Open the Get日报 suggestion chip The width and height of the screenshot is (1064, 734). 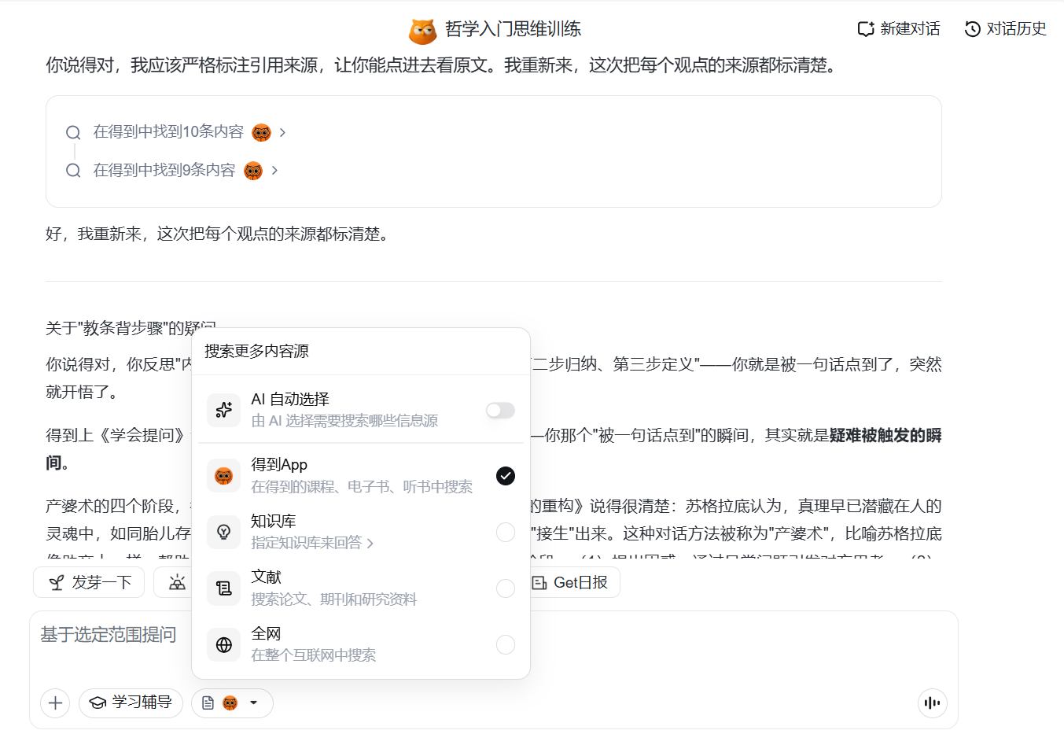[571, 582]
